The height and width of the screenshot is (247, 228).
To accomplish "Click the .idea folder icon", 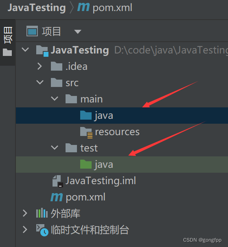I will click(x=57, y=66).
